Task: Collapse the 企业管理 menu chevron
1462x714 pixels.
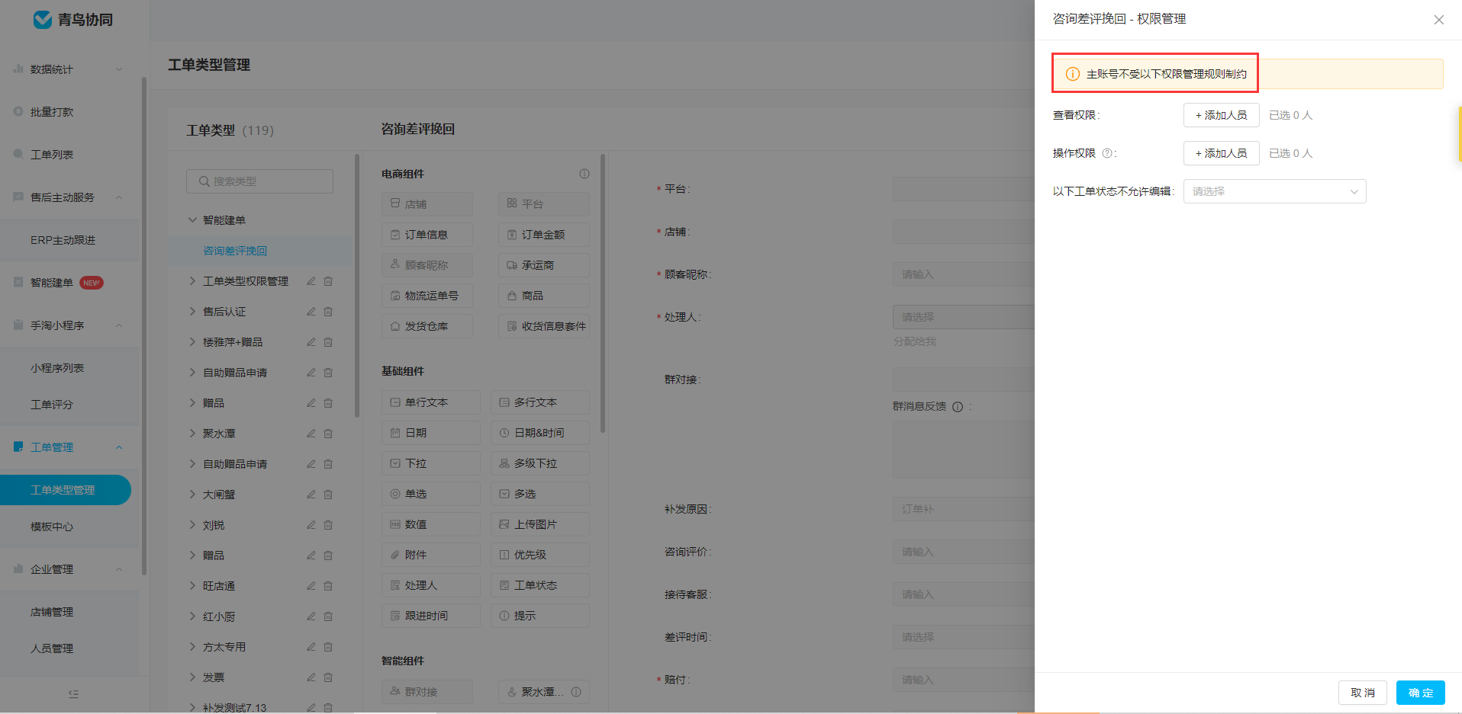Action: tap(119, 569)
